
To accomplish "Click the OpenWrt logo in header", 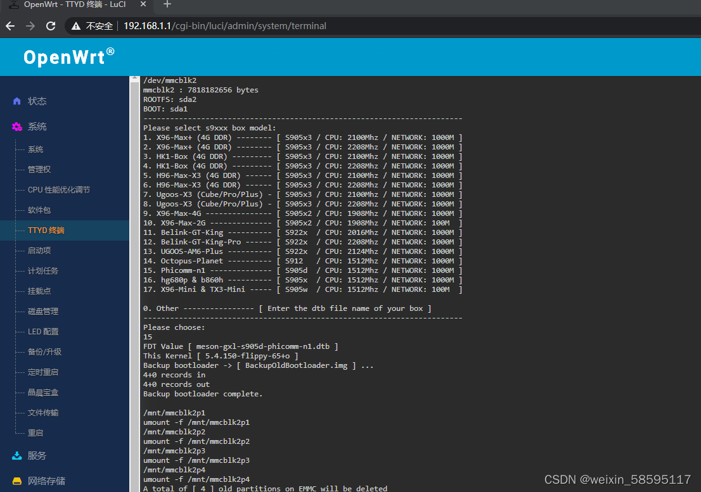I will point(69,57).
